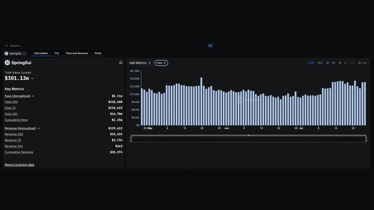Click the Revenue 30d metric label

14,134
